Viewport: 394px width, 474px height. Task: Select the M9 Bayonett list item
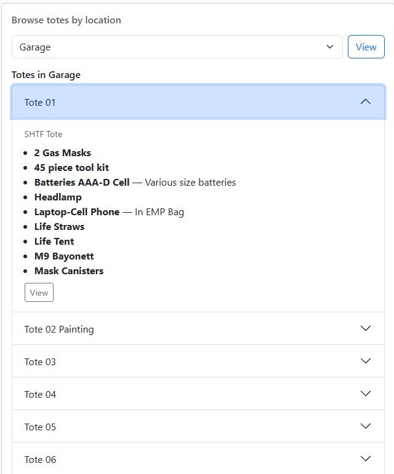64,256
